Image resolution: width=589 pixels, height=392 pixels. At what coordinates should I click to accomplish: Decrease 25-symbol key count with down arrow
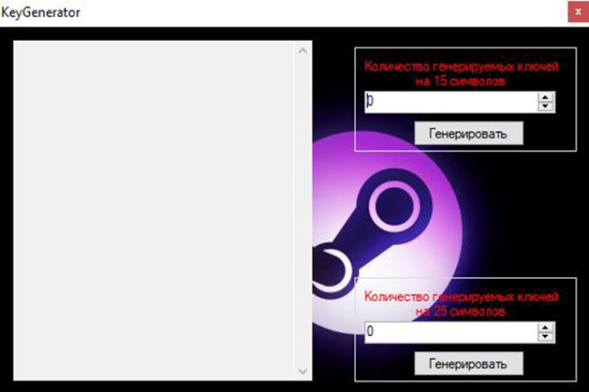[x=545, y=338]
